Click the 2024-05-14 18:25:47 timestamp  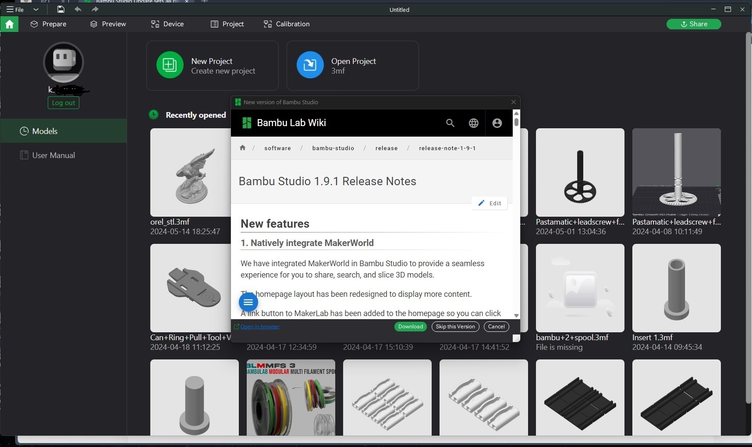185,232
